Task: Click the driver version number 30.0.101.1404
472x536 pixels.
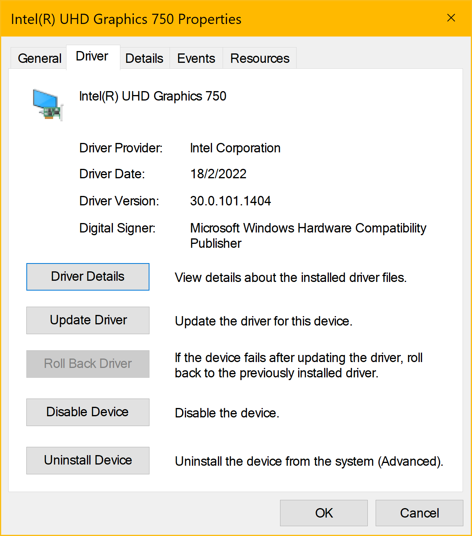Action: 230,201
